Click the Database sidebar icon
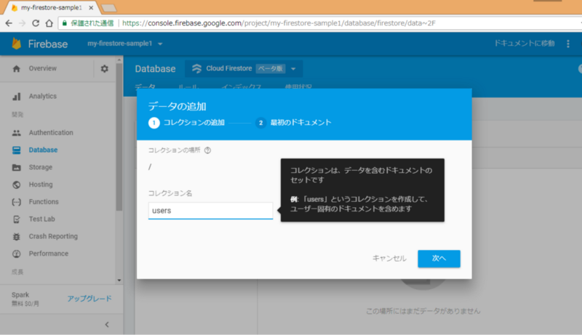The image size is (582, 335). tap(16, 150)
